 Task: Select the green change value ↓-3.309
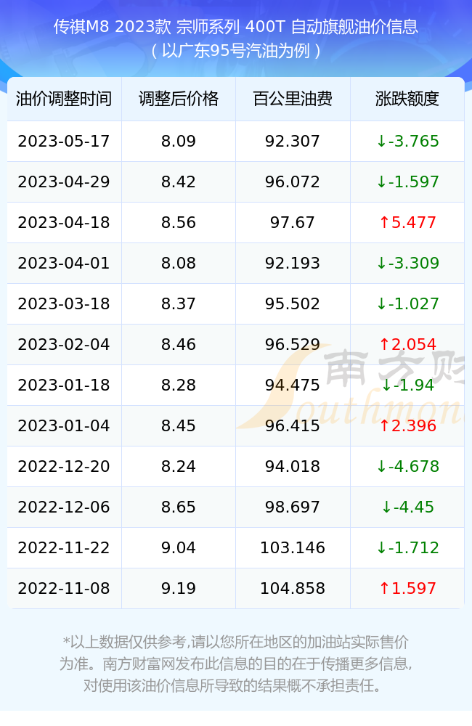407,263
